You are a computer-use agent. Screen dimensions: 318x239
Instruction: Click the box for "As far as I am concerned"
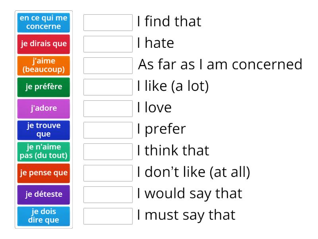[x=108, y=66]
